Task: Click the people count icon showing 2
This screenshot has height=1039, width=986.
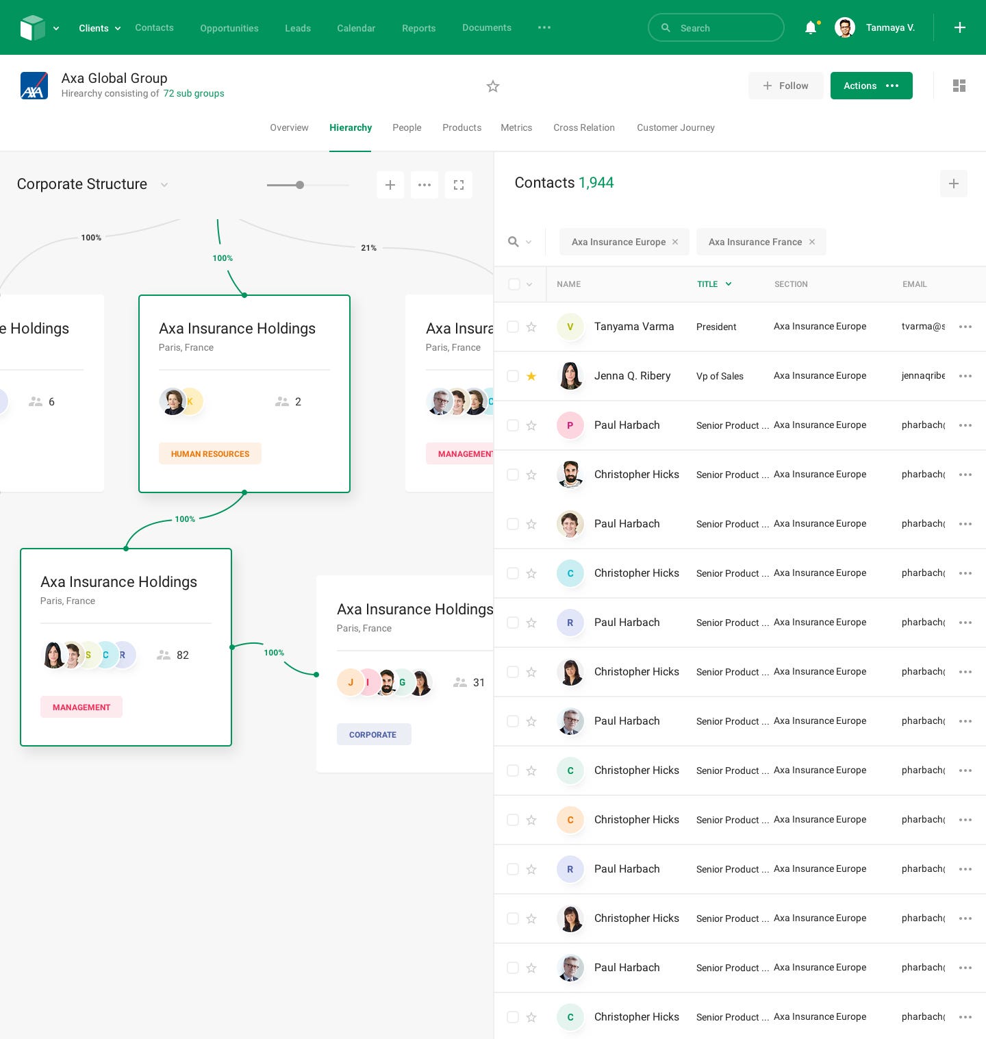Action: click(281, 401)
